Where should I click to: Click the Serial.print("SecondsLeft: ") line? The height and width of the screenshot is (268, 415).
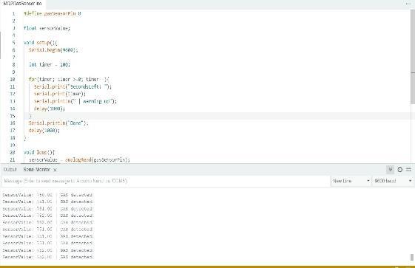[72, 86]
